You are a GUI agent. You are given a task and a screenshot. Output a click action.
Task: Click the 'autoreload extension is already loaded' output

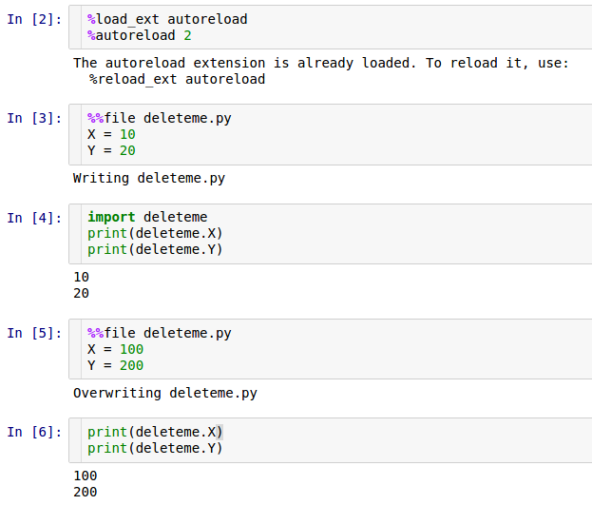(321, 63)
